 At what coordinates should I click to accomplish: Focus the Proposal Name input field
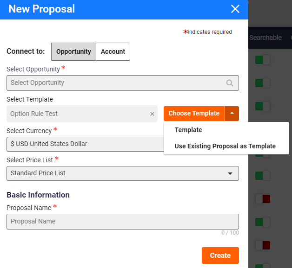click(123, 222)
